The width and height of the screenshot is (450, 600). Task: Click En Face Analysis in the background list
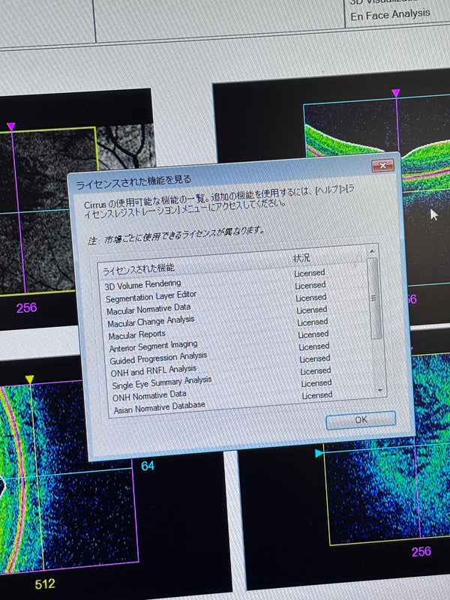click(x=390, y=15)
